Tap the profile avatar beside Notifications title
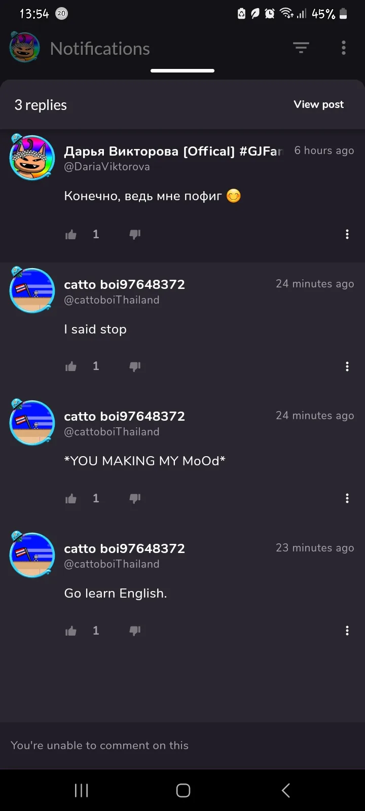Image resolution: width=365 pixels, height=811 pixels. 24,47
